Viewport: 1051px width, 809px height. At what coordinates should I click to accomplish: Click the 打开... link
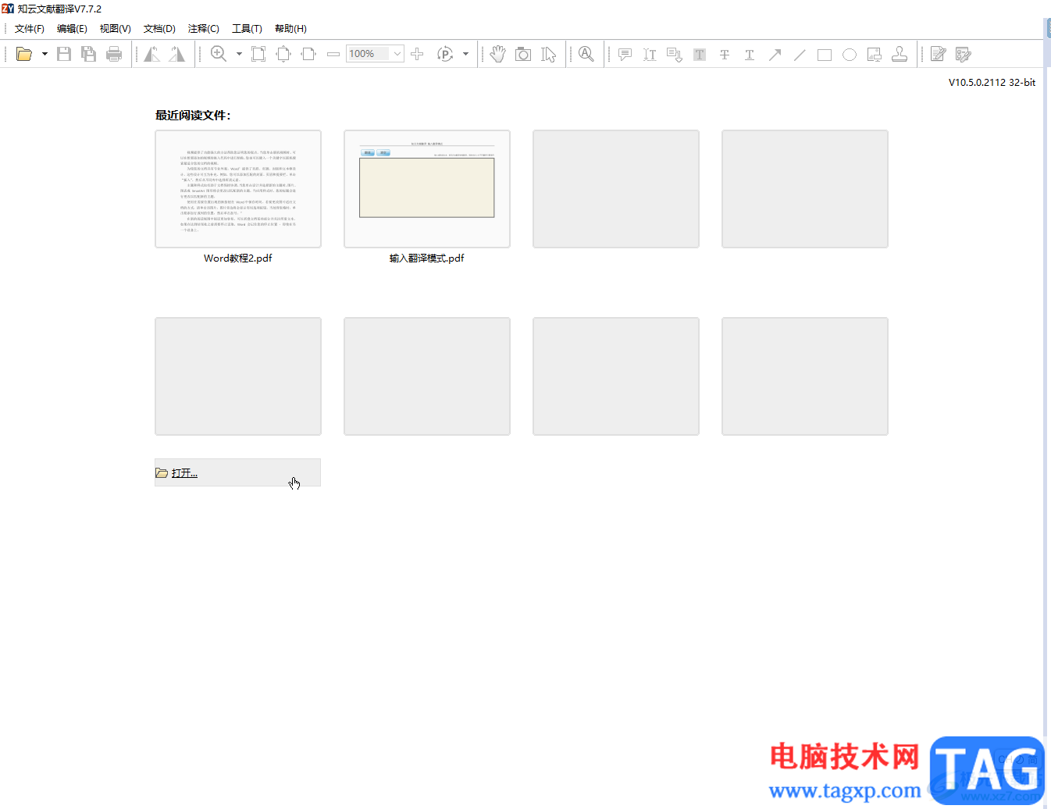point(184,473)
